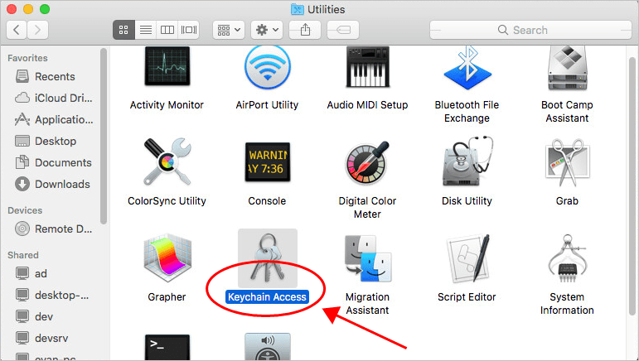Select the AirPort Utility icon
The height and width of the screenshot is (361, 639).
click(268, 67)
